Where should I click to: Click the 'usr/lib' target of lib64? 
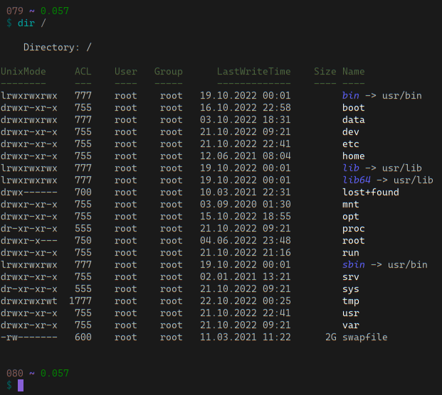414,180
